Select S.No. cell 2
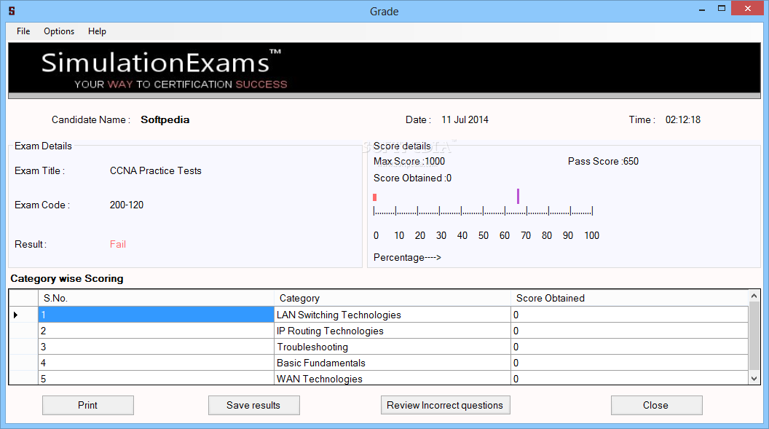 (156, 331)
